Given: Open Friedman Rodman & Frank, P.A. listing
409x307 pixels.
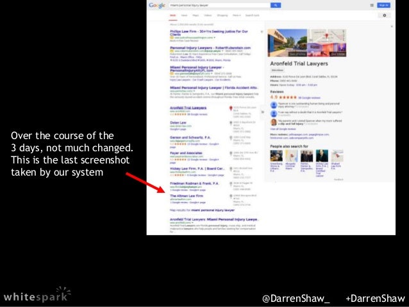Looking at the screenshot, I should click(x=194, y=184).
